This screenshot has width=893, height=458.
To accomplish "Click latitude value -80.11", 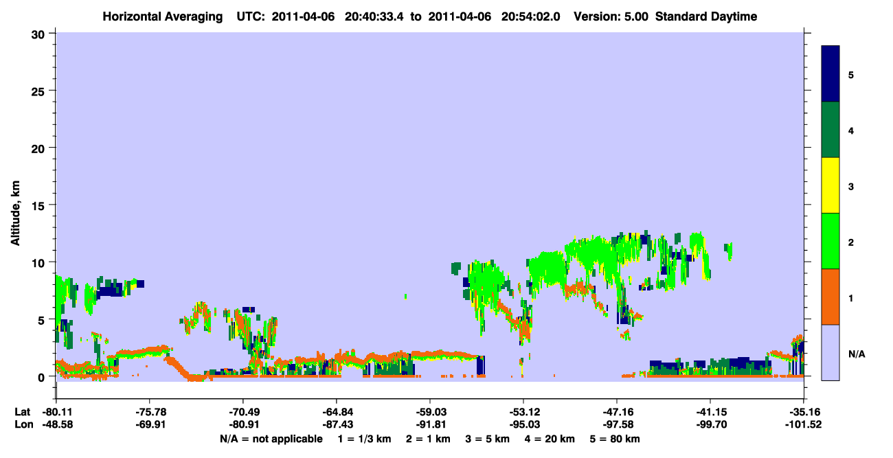I will [x=56, y=412].
